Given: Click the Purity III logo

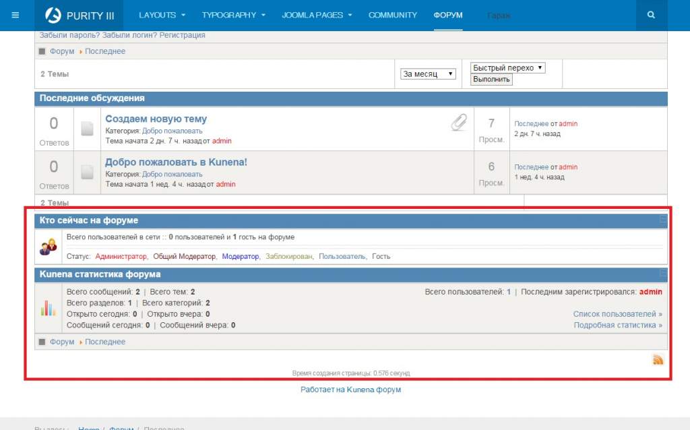Looking at the screenshot, I should click(x=80, y=16).
